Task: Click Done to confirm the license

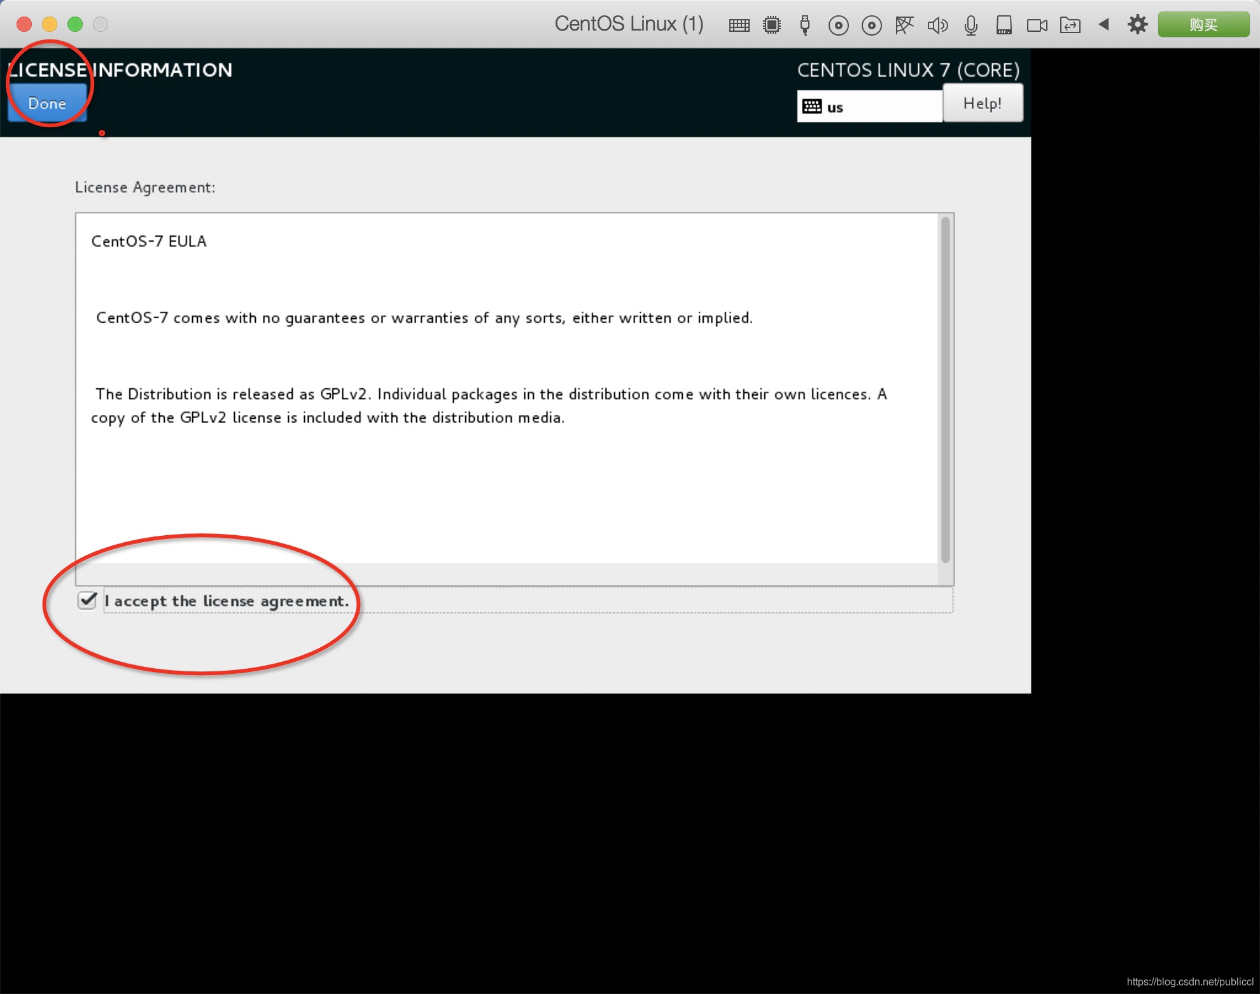Action: pos(47,103)
